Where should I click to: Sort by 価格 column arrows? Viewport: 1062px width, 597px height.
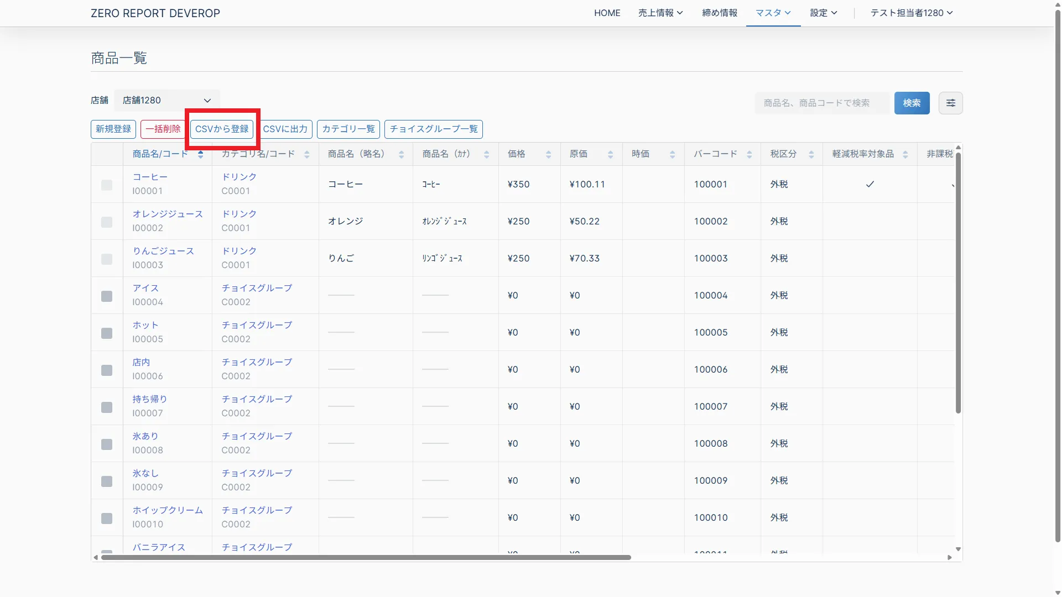pos(548,154)
